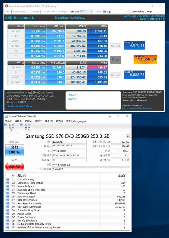Open 功能(u) menu in CrystalDiskInfo
The height and width of the screenshot is (238, 169).
[29, 121]
